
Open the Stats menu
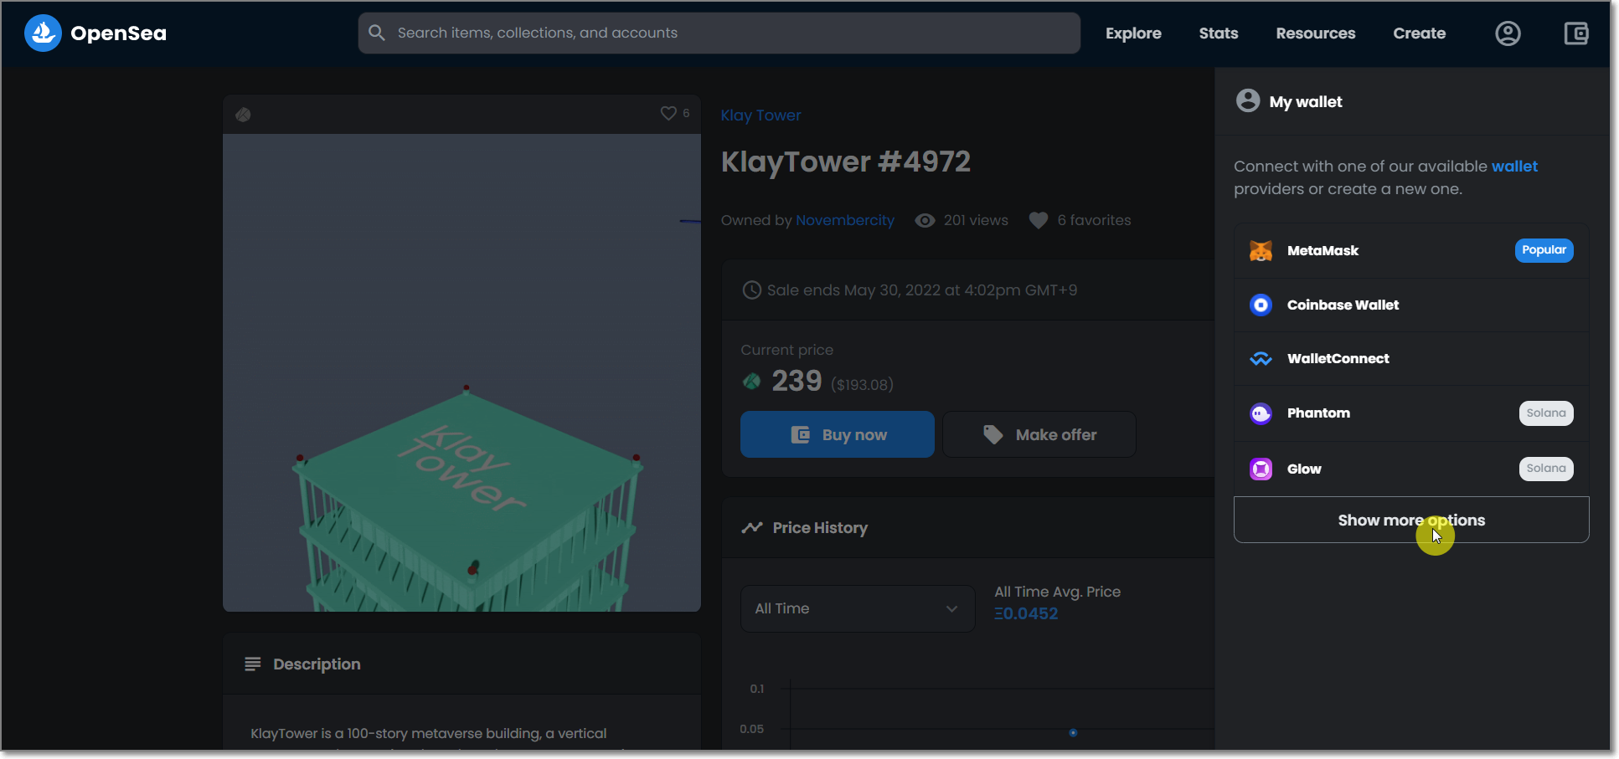(x=1218, y=33)
